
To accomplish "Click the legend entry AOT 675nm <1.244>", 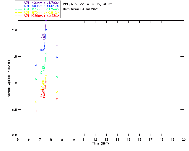I will click(x=38, y=9).
